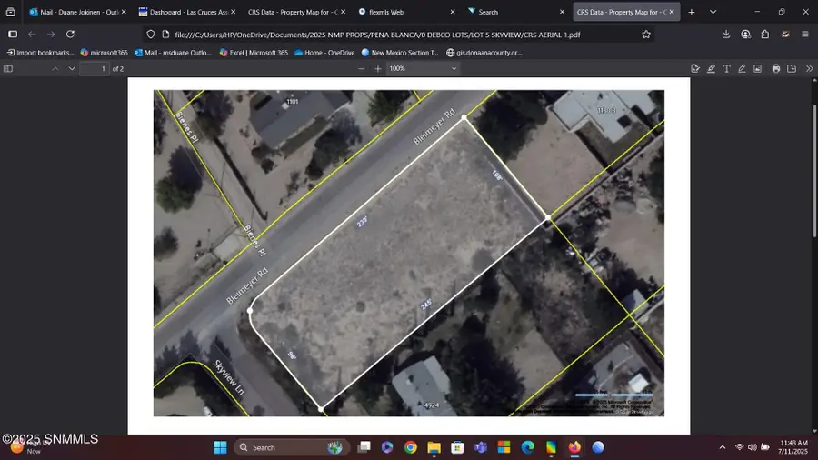Select the add text annotation tool

[726, 69]
